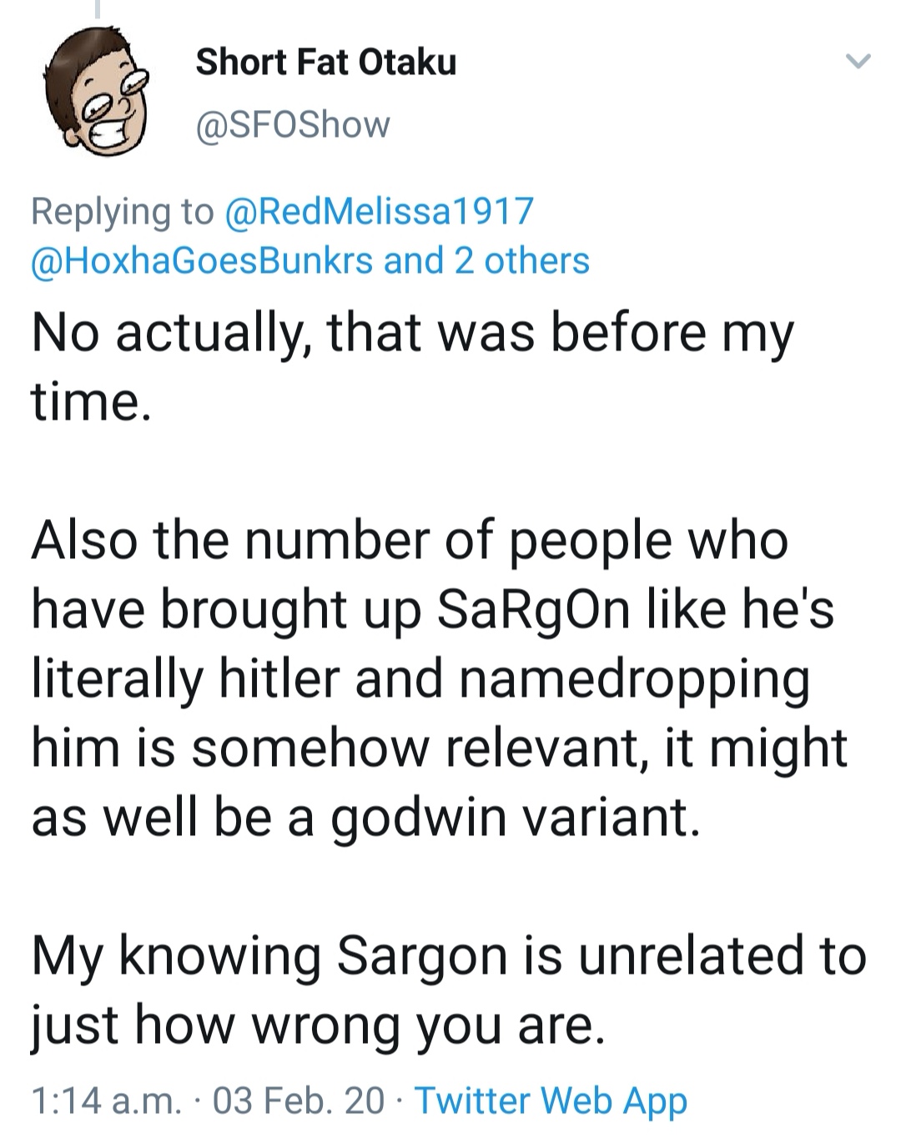The height and width of the screenshot is (1144, 901).
Task: Click the word "hitler" in the tweet
Action: (x=280, y=678)
